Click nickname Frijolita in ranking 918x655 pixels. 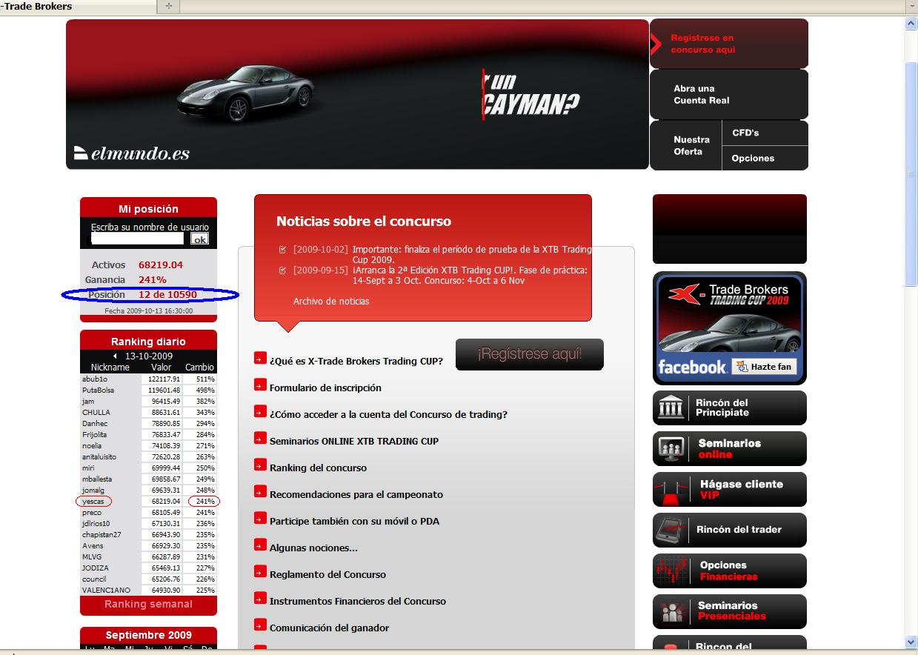point(95,434)
